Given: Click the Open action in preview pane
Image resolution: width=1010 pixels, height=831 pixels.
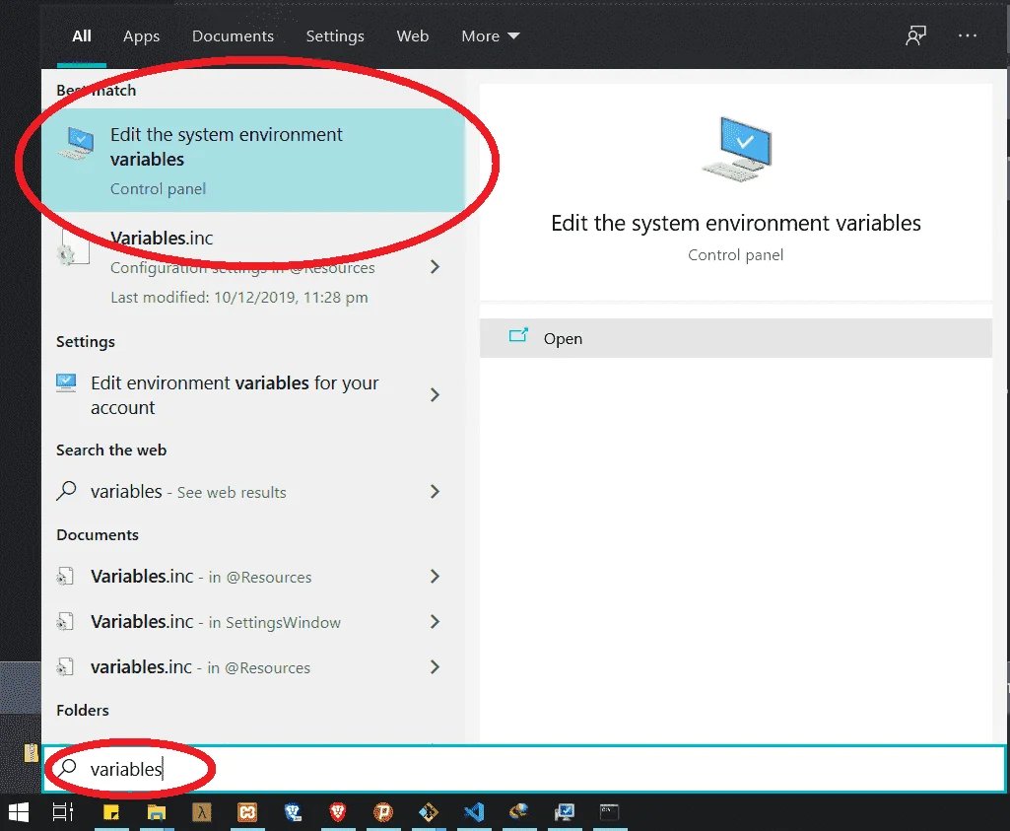Looking at the screenshot, I should pos(736,338).
